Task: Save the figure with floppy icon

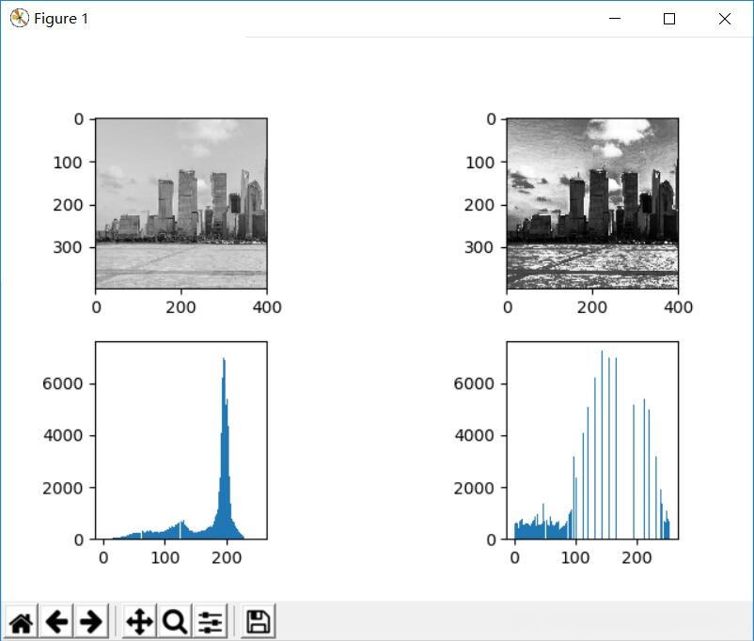Action: [259, 621]
